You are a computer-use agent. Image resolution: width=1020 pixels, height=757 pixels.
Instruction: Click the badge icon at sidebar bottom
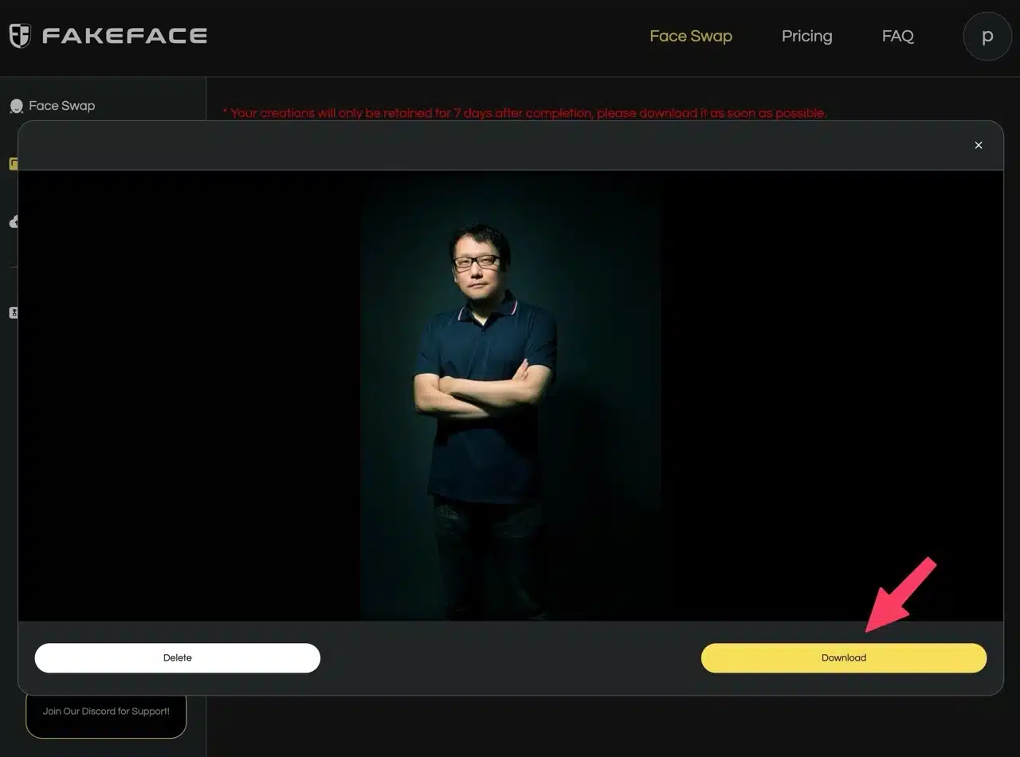13,313
